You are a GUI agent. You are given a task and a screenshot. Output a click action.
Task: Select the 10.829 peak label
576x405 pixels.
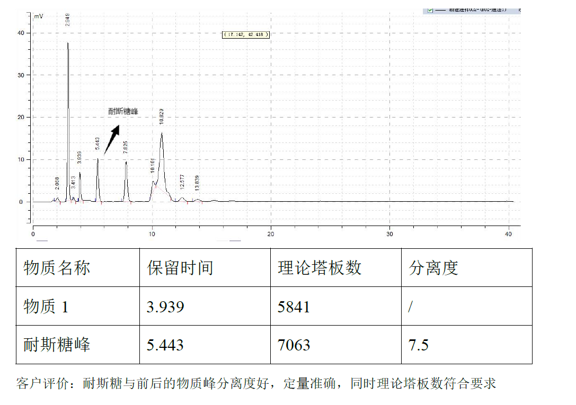(x=162, y=116)
